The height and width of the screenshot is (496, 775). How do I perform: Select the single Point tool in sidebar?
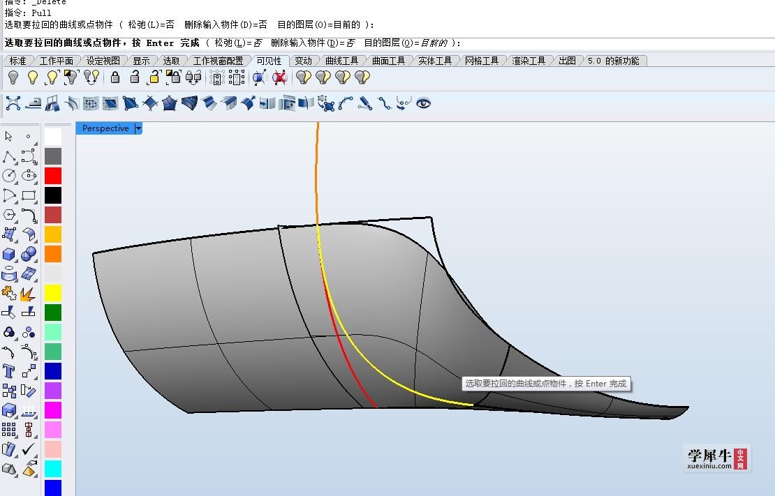pos(28,136)
